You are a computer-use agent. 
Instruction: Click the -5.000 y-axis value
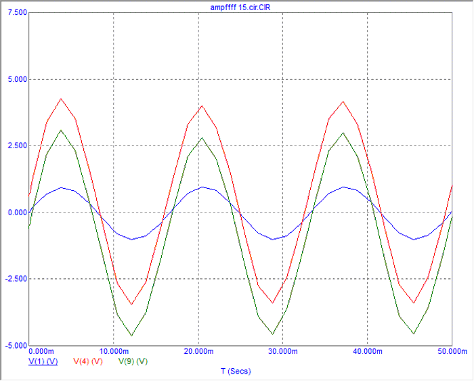click(x=16, y=346)
